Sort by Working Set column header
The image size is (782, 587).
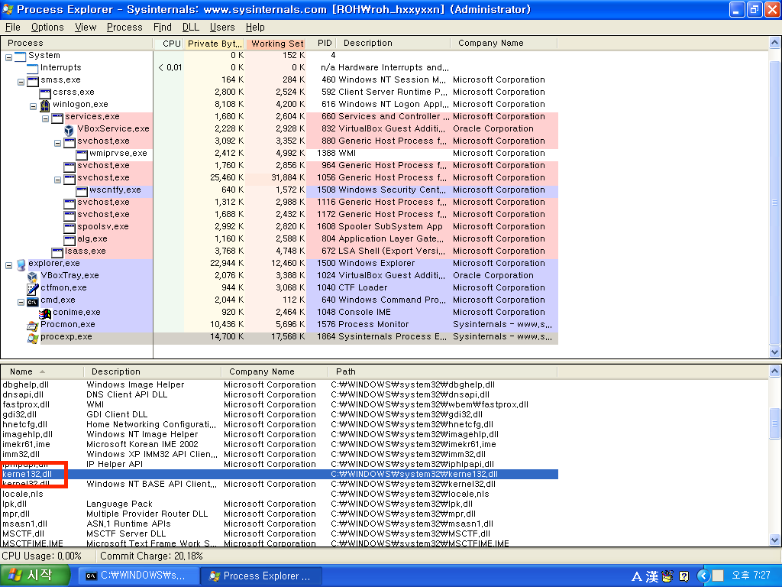[275, 44]
